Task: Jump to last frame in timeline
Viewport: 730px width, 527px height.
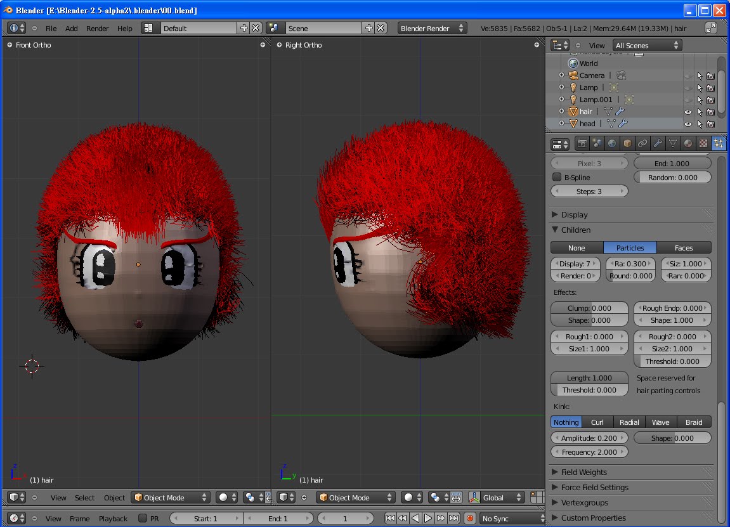Action: [453, 518]
